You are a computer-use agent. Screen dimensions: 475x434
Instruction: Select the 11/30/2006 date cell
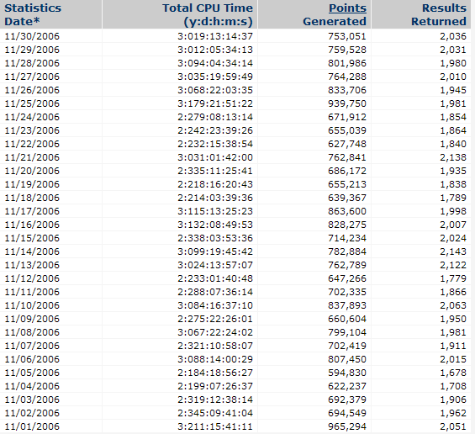pyautogui.click(x=32, y=36)
